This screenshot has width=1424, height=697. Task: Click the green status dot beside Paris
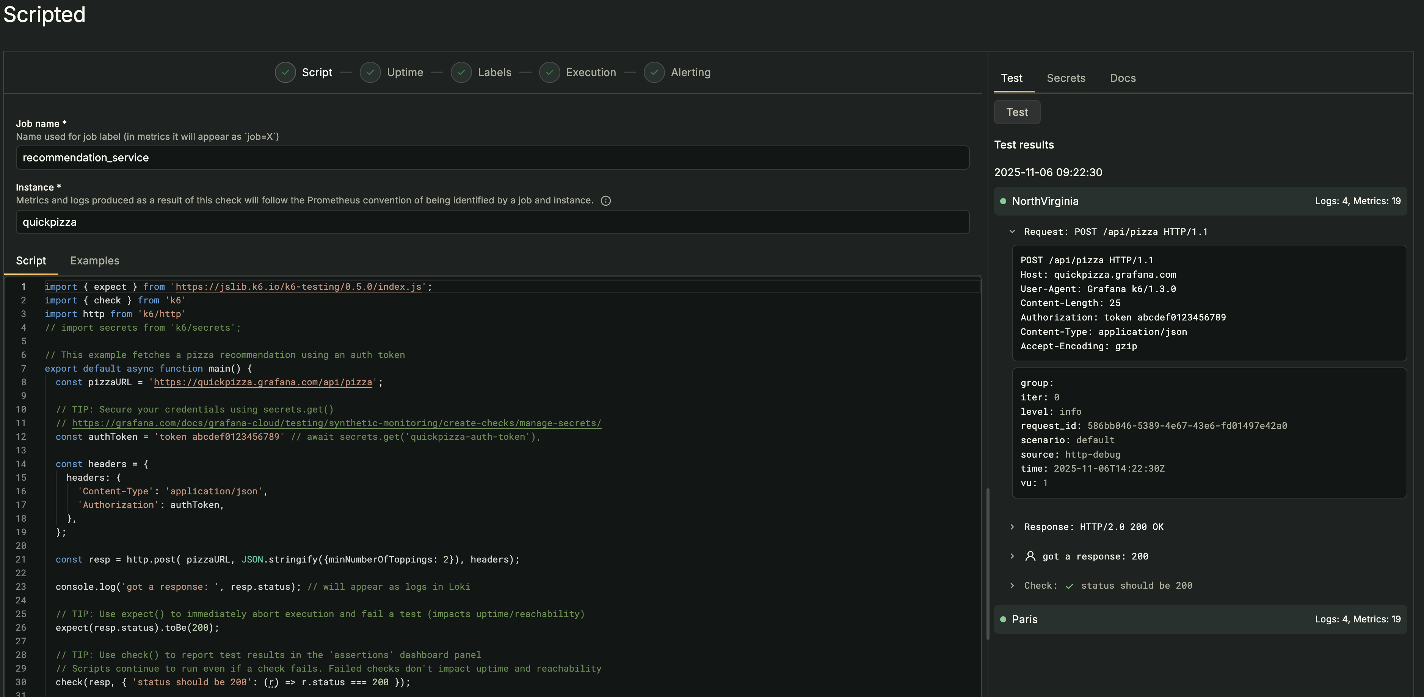[1003, 619]
